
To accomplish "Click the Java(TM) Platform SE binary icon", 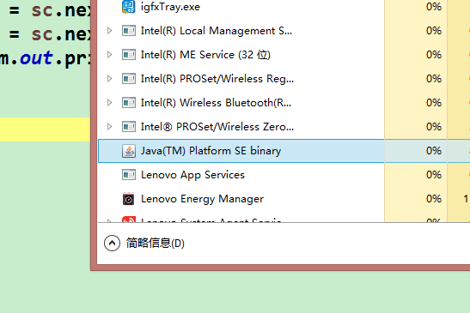I will tap(129, 151).
